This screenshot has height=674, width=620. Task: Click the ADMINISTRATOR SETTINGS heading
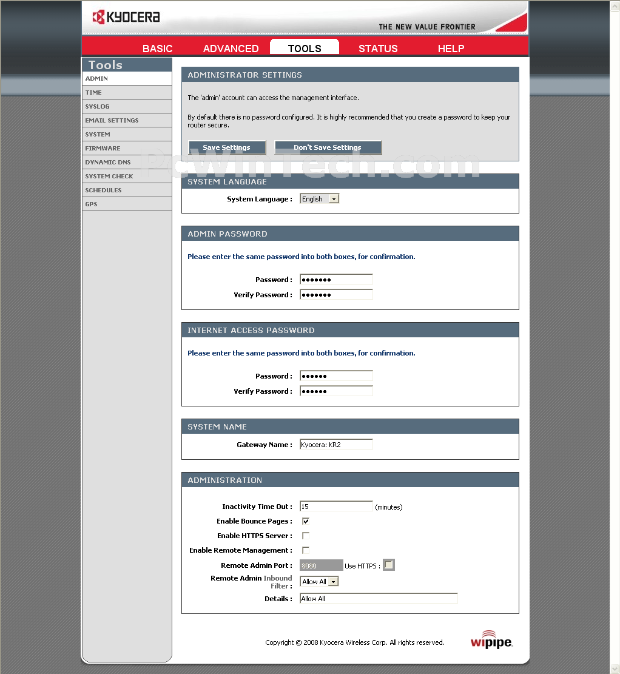tap(244, 75)
